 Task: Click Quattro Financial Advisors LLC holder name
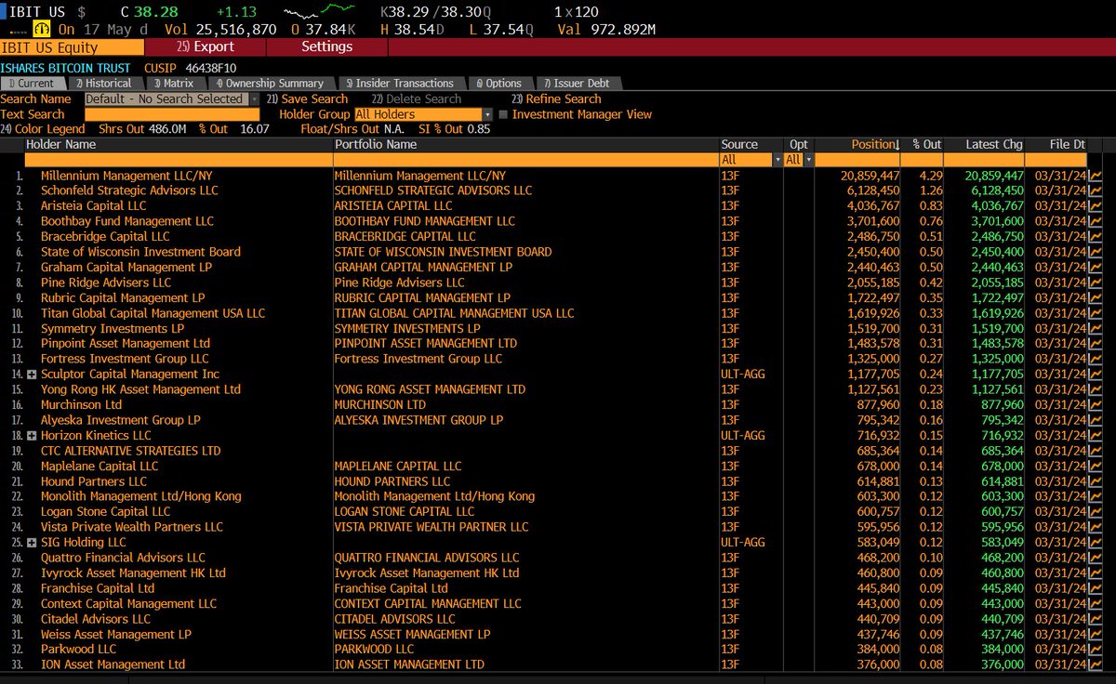coord(123,558)
